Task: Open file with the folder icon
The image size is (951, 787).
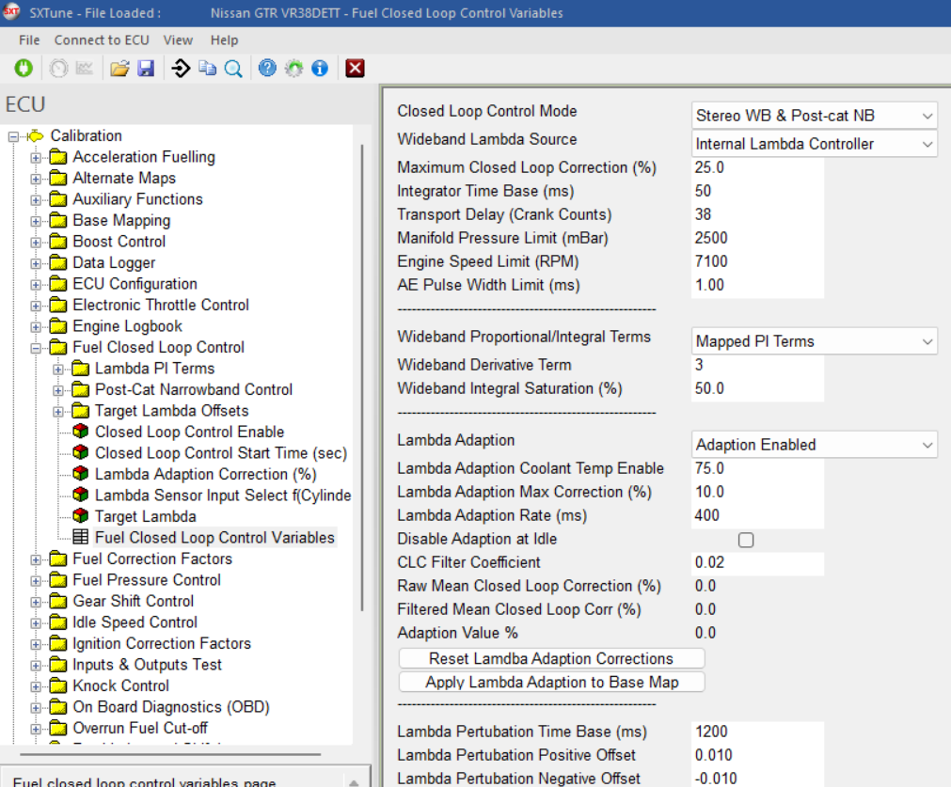Action: (119, 68)
